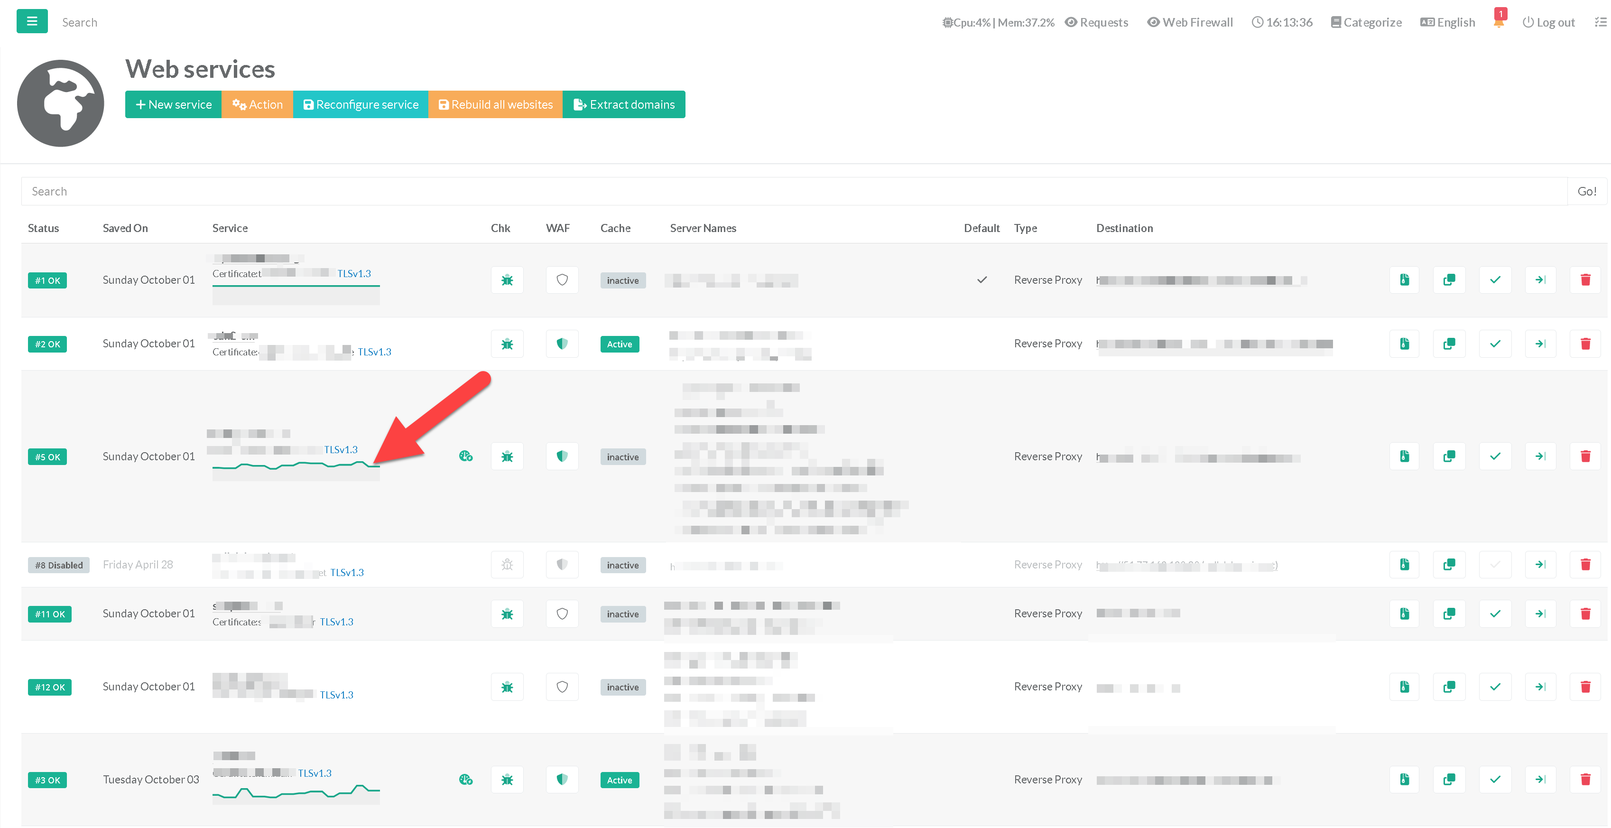1611x828 pixels.
Task: Open the Action dropdown button
Action: (x=257, y=104)
